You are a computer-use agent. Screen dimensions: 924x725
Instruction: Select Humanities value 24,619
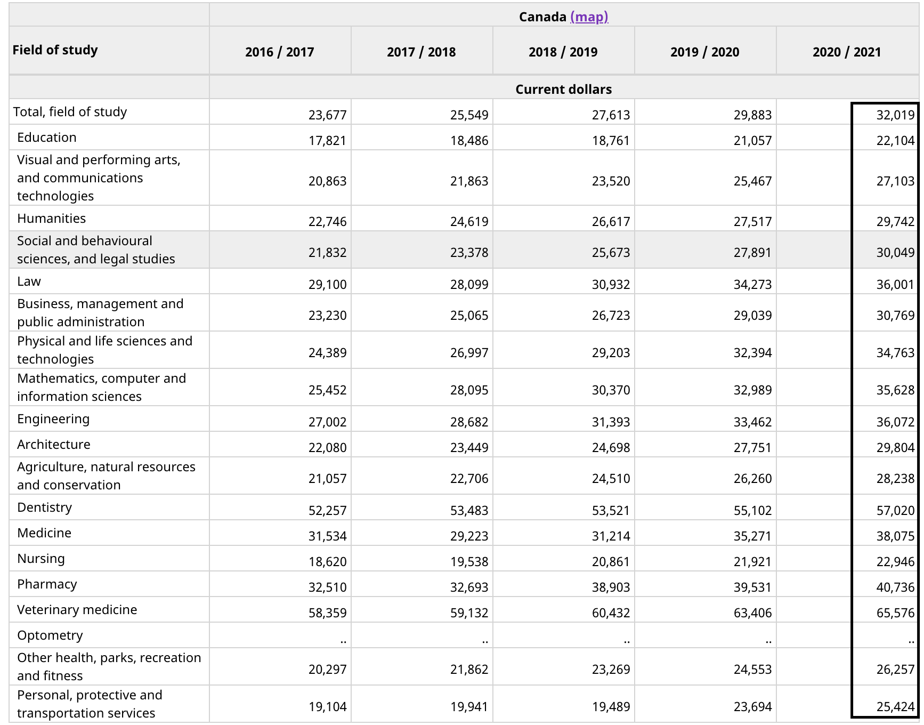coord(469,221)
